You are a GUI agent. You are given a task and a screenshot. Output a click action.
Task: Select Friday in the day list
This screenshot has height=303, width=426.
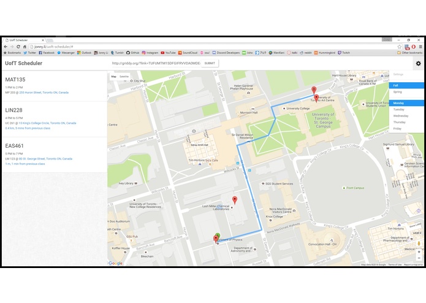pyautogui.click(x=406, y=129)
